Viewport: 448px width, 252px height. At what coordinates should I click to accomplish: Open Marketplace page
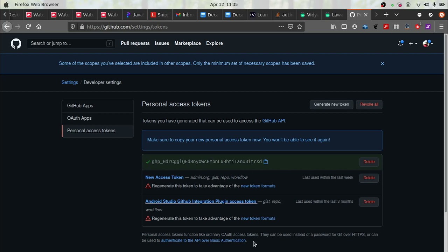coord(188,43)
